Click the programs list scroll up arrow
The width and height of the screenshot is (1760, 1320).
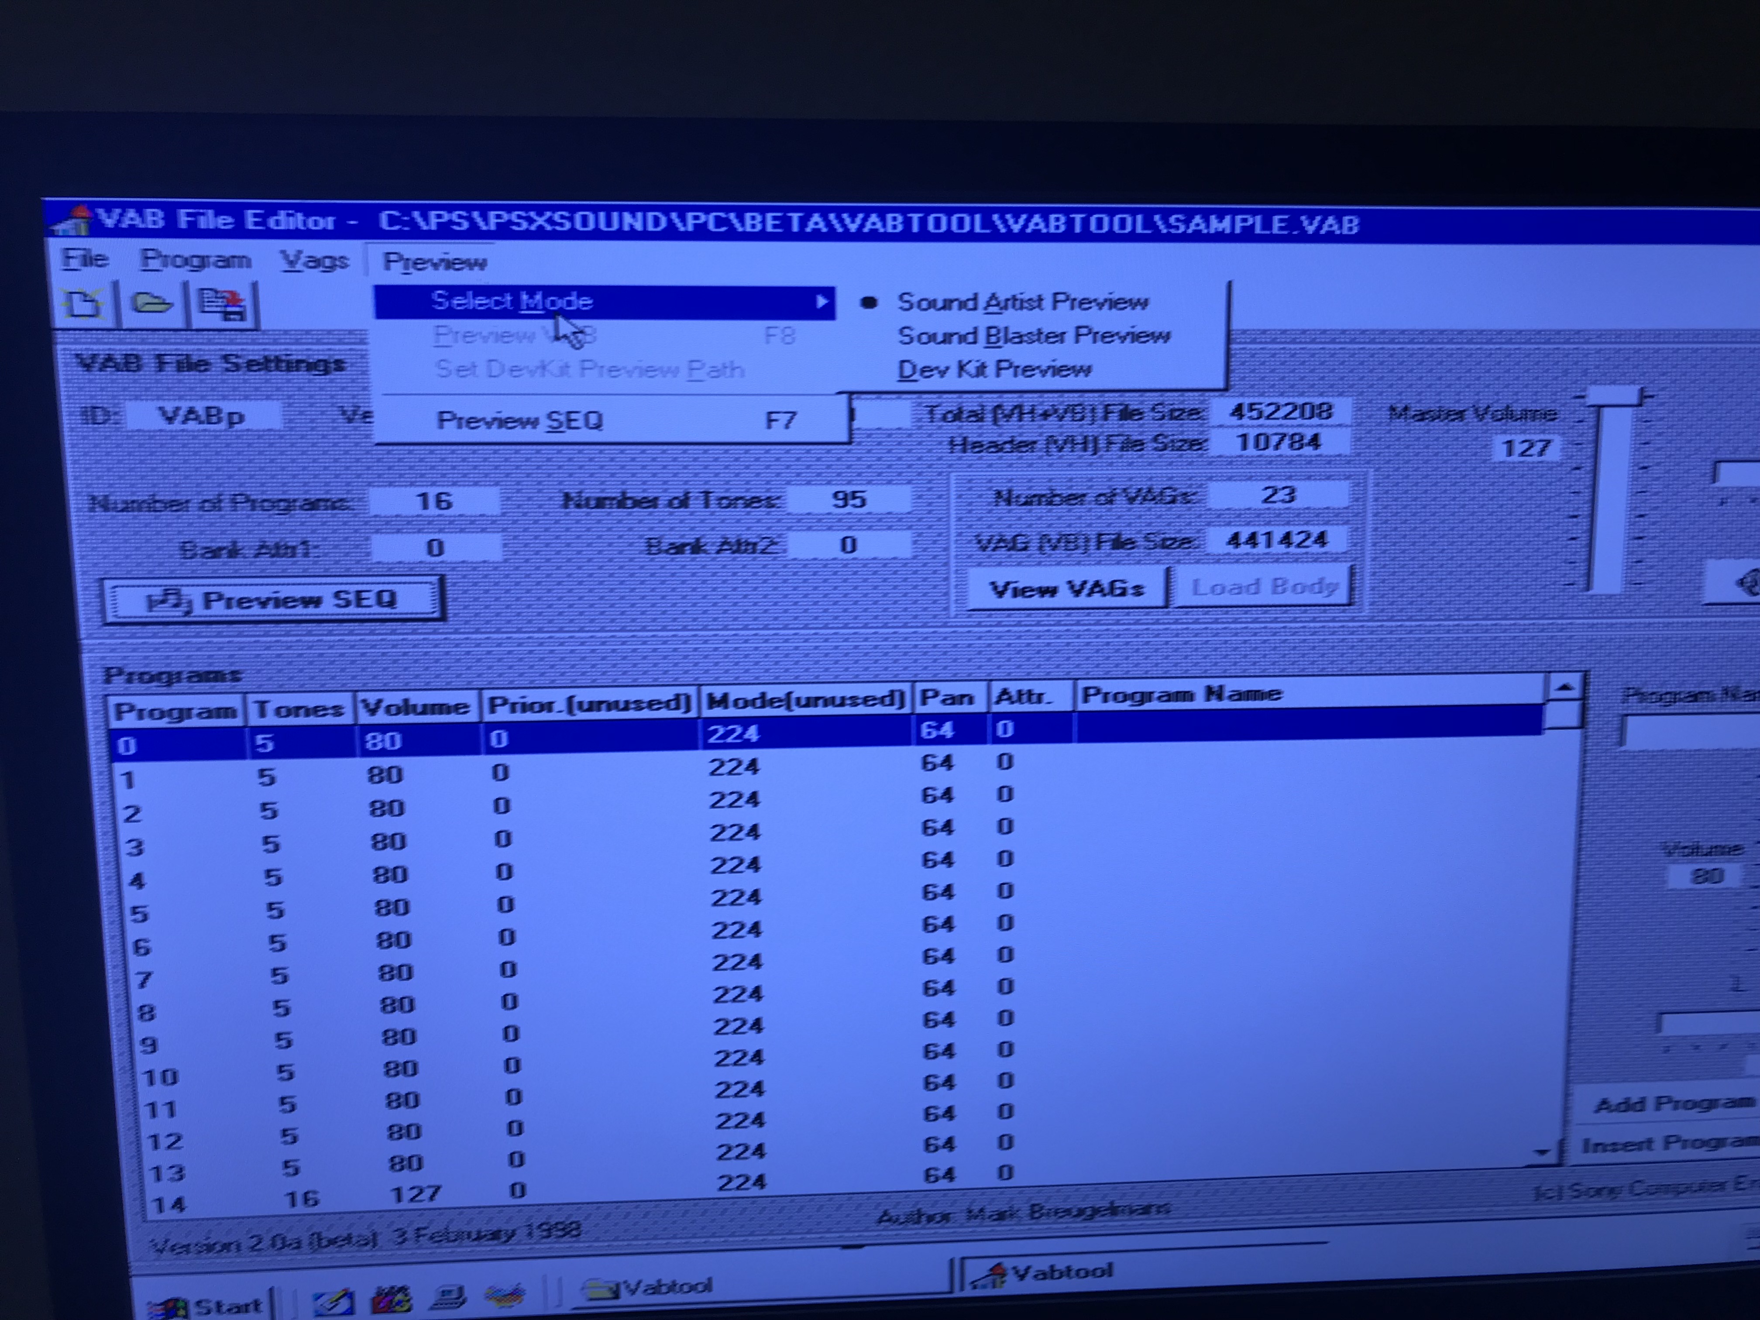1564,687
